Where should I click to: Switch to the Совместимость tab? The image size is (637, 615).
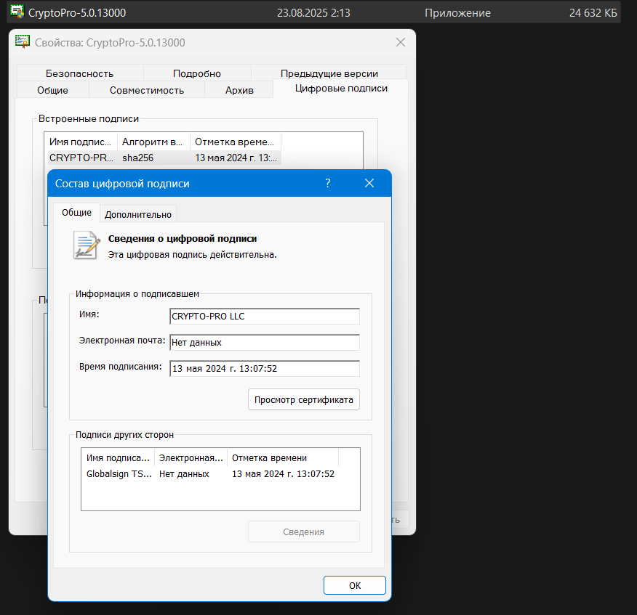pyautogui.click(x=147, y=90)
